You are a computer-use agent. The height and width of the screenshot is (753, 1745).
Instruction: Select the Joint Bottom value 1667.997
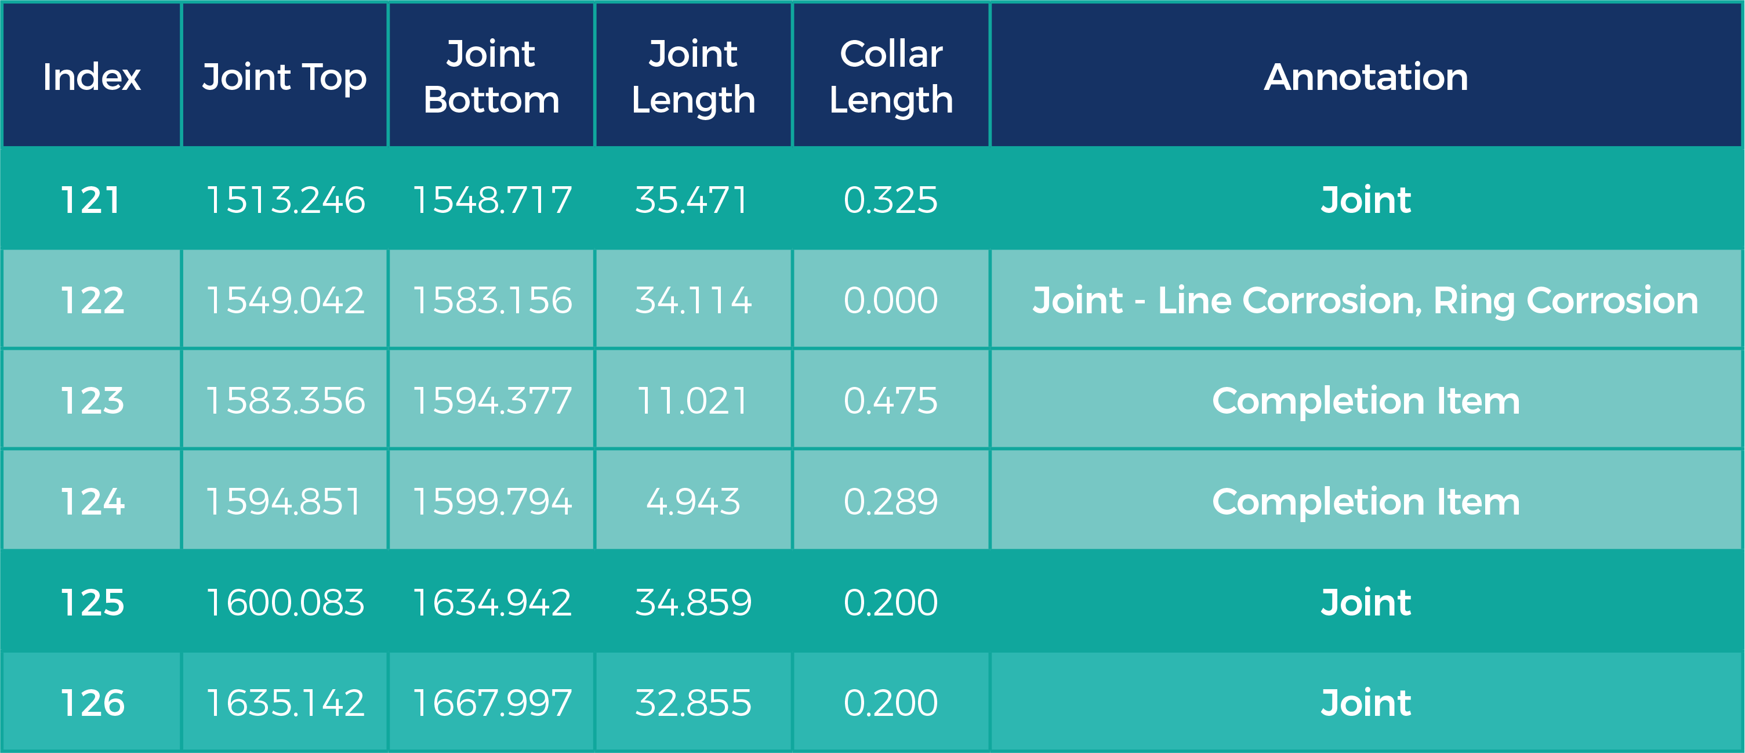click(x=492, y=702)
